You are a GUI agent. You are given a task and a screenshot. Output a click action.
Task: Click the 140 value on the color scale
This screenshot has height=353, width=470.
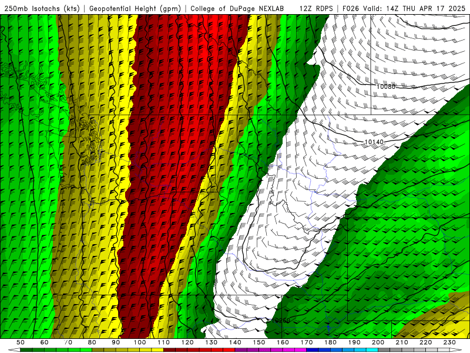pos(236,342)
